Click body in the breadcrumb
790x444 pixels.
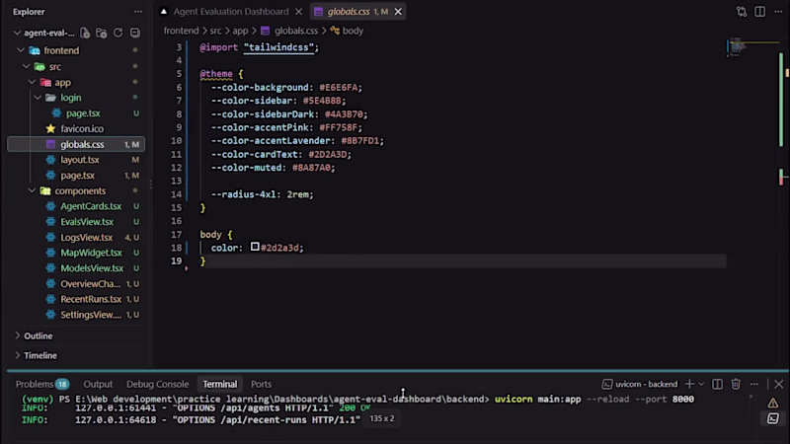(353, 31)
